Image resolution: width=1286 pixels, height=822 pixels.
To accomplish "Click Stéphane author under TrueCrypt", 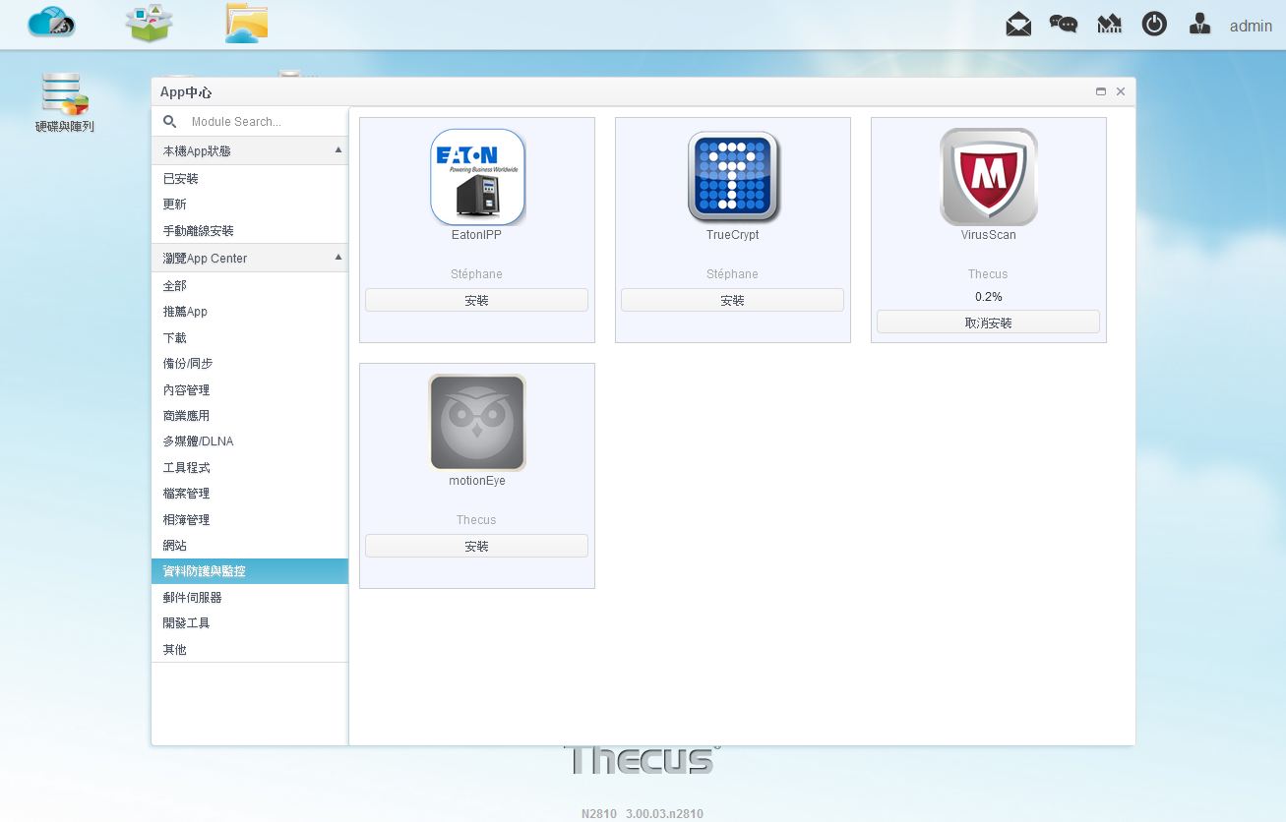I will click(733, 274).
